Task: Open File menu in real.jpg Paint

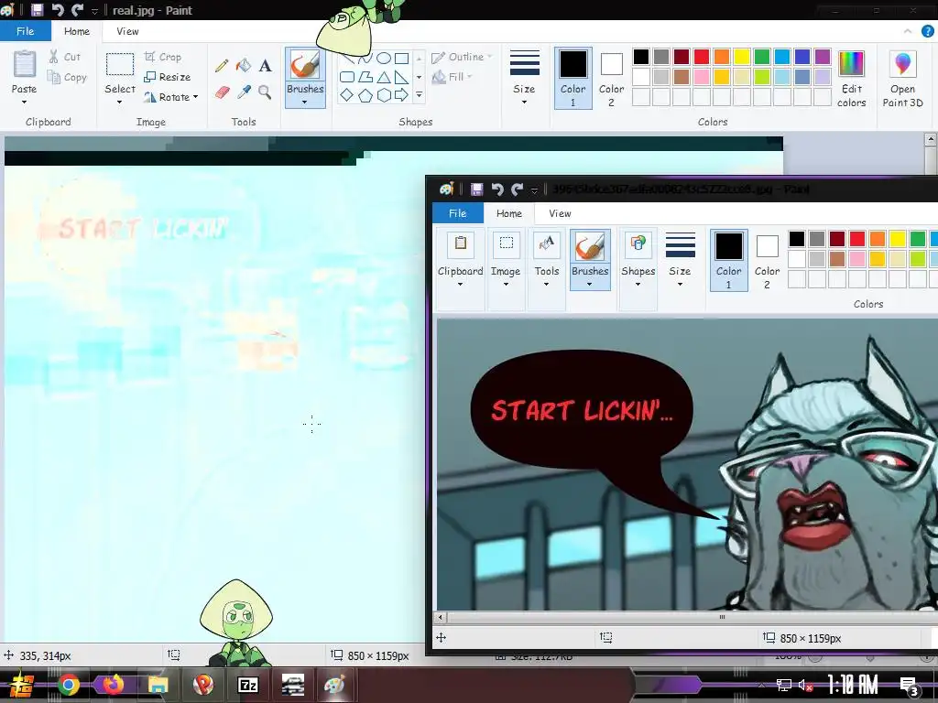Action: [x=25, y=31]
